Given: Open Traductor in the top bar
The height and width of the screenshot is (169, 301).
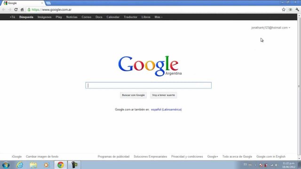Looking at the screenshot, I should pos(131,17).
